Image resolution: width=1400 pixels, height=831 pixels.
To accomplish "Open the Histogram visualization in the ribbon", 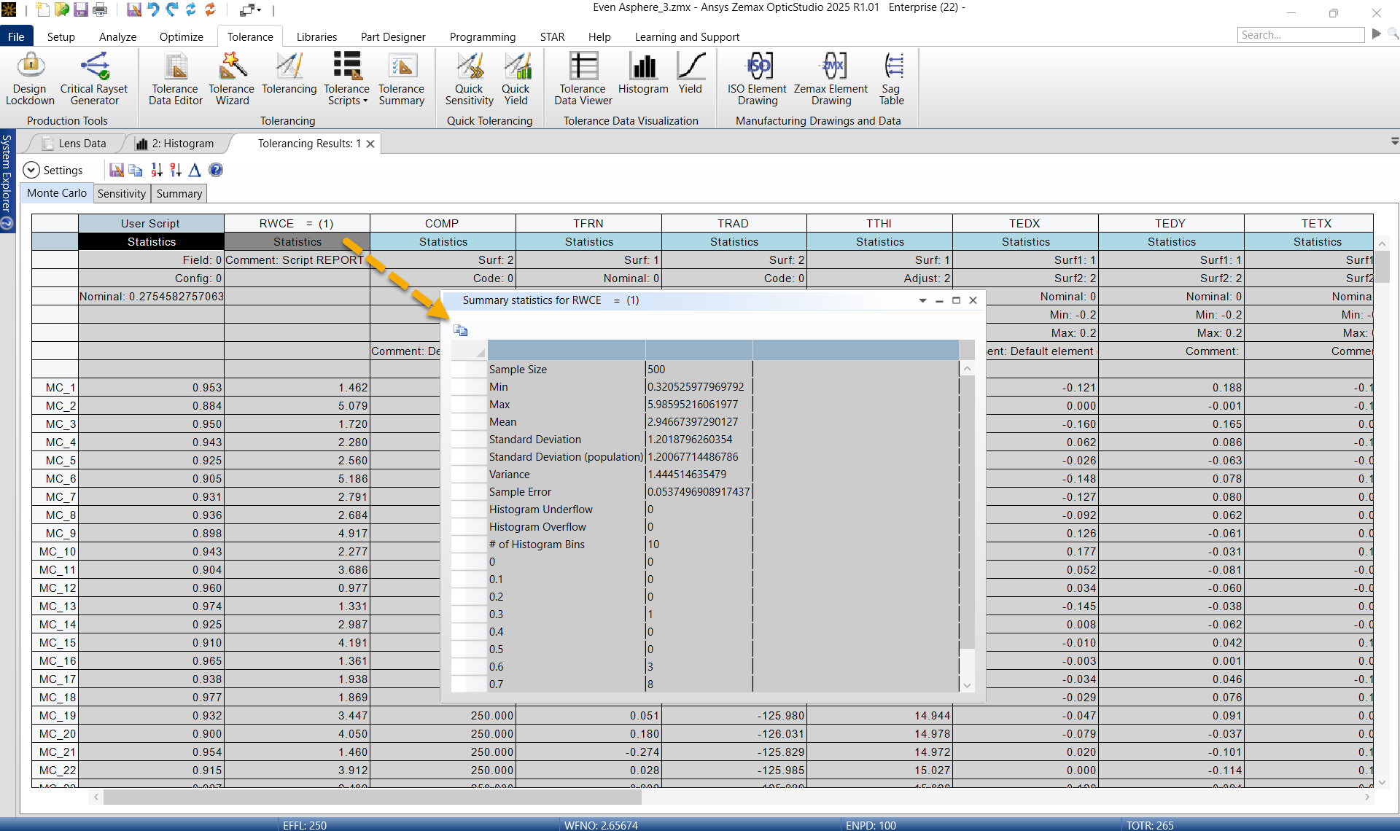I will click(643, 73).
